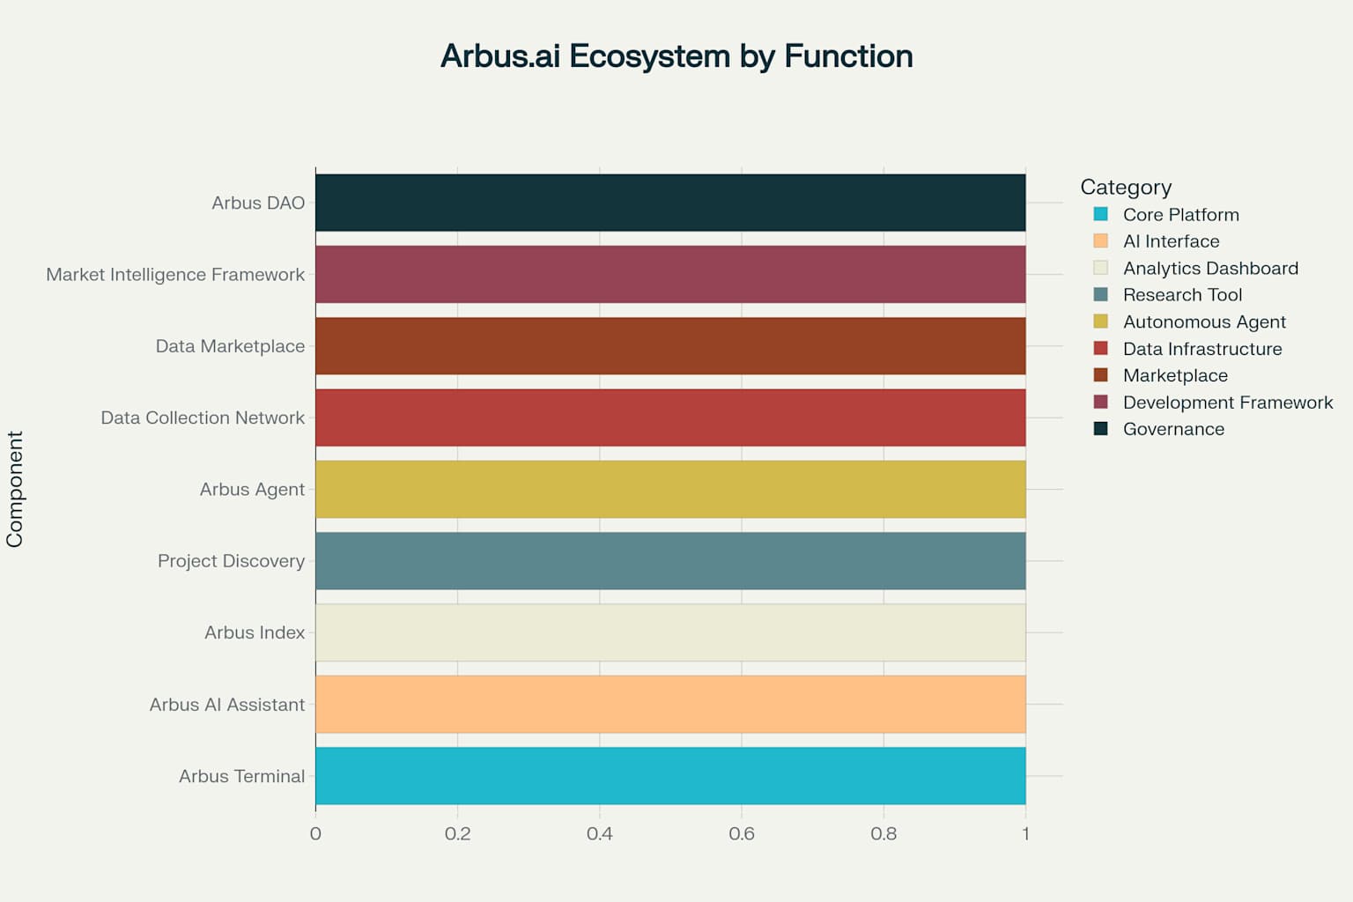The width and height of the screenshot is (1353, 902).
Task: Toggle the Analytics Dashboard legend label
Action: pyautogui.click(x=1210, y=269)
